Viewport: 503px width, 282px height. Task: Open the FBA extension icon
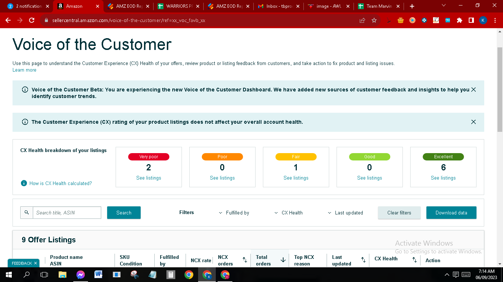tap(448, 20)
